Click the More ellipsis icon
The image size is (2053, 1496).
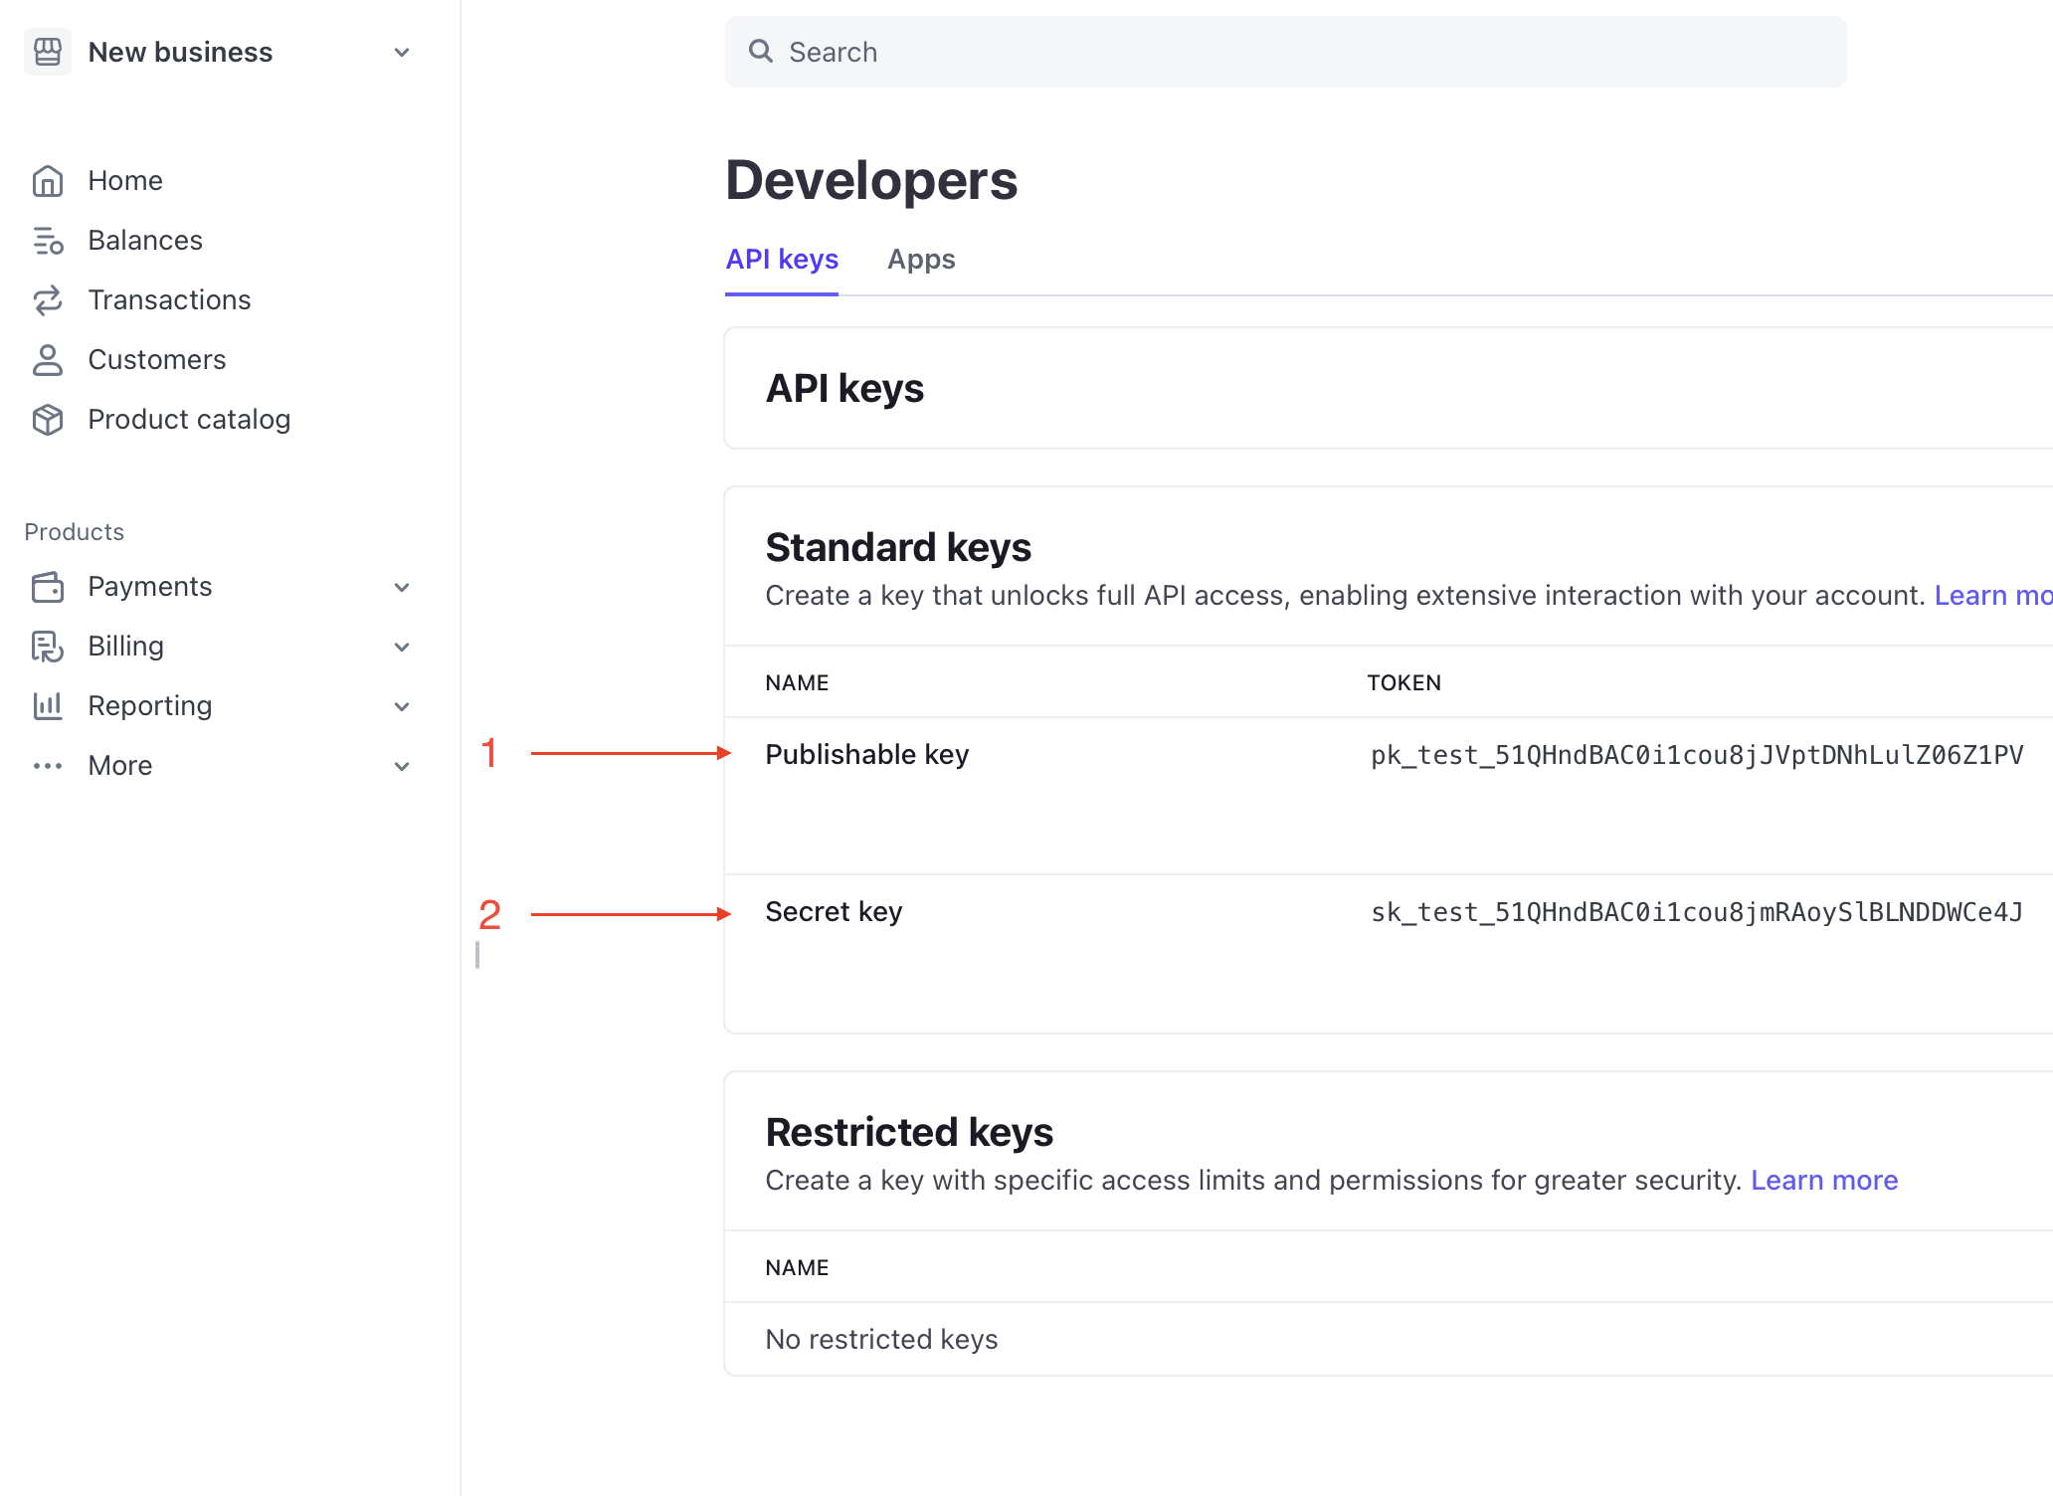[x=48, y=766]
